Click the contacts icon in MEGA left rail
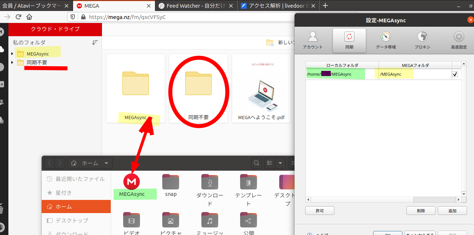 point(1,102)
